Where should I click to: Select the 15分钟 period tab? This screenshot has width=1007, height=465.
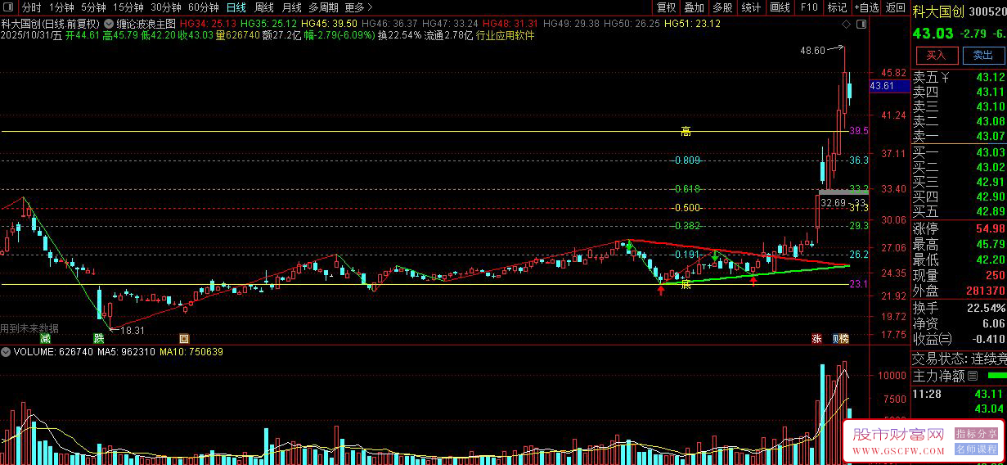128,7
